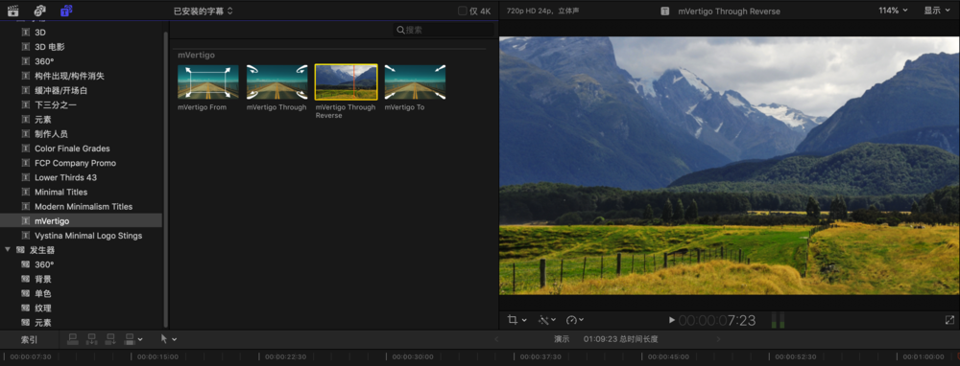Open the retime speed dropdown
The image size is (960, 366).
(x=575, y=320)
